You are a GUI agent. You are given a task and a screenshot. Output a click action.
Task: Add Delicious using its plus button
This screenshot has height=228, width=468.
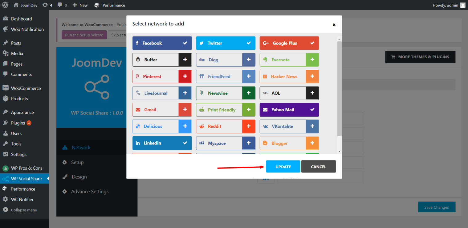click(185, 126)
